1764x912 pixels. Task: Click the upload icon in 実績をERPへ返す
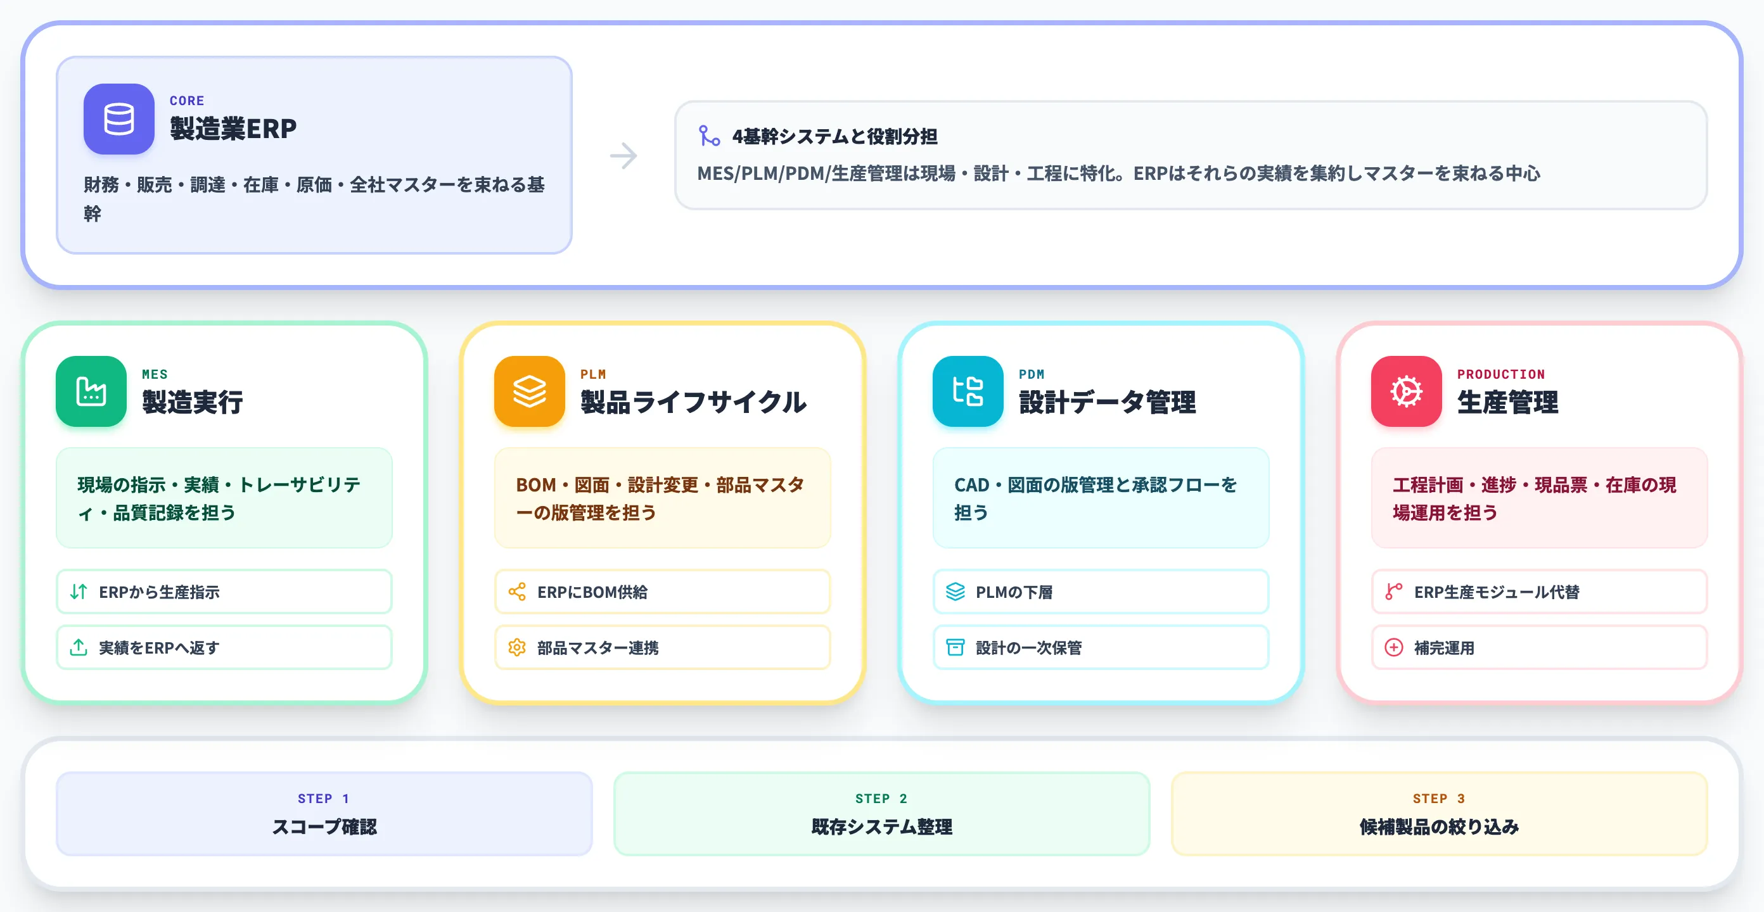79,647
